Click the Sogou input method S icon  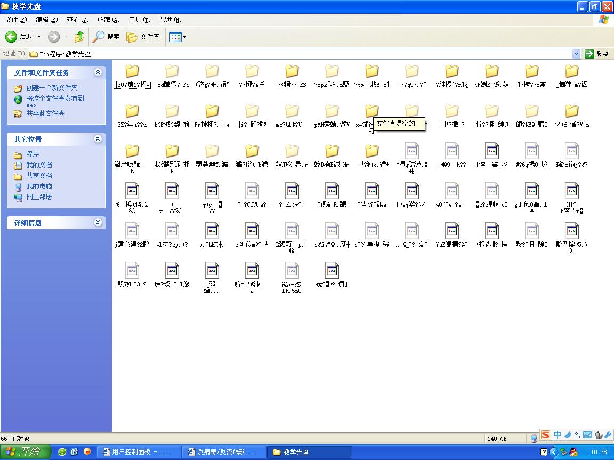pyautogui.click(x=545, y=435)
